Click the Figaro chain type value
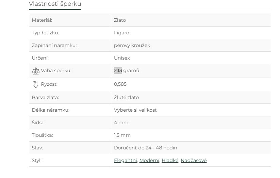The height and width of the screenshot is (178, 280). click(121, 33)
